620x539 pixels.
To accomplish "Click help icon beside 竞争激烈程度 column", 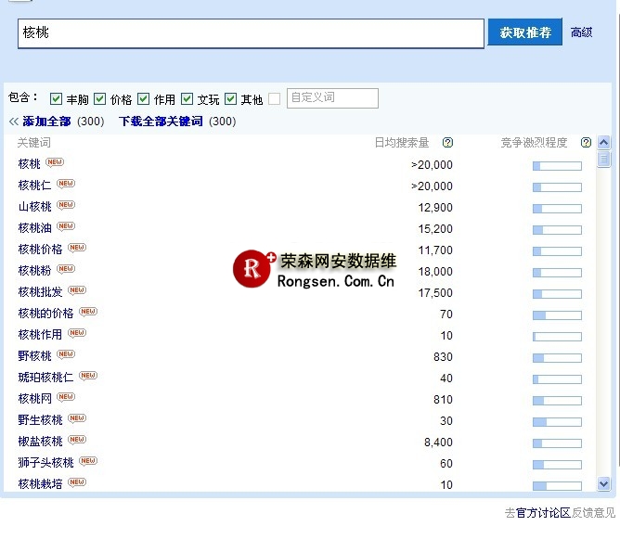I will 586,143.
